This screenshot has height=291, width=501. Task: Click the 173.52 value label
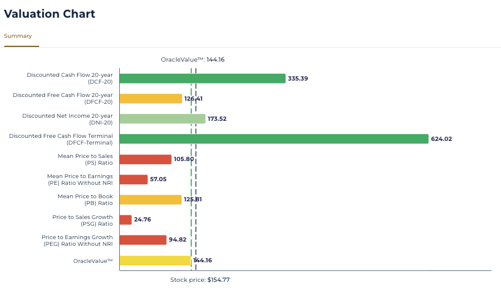[217, 119]
